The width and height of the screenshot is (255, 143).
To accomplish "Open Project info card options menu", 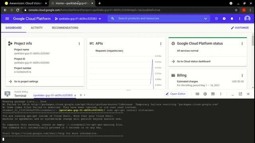I will tap(79, 44).
